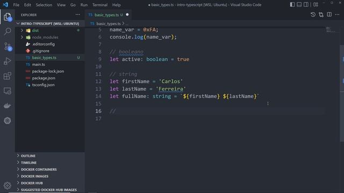This screenshot has width=344, height=193.
Task: Click the VS Code logo in title bar
Action: [x=5, y=5]
